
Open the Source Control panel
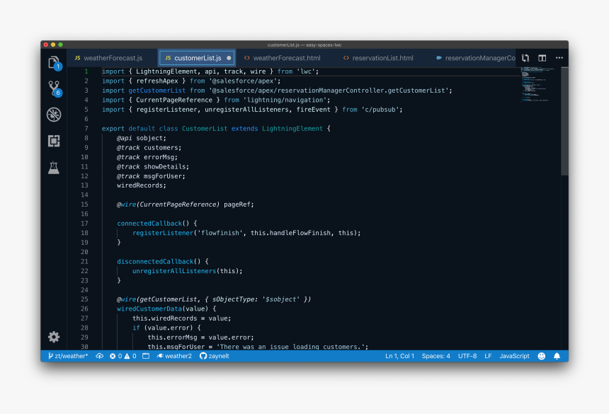click(54, 88)
